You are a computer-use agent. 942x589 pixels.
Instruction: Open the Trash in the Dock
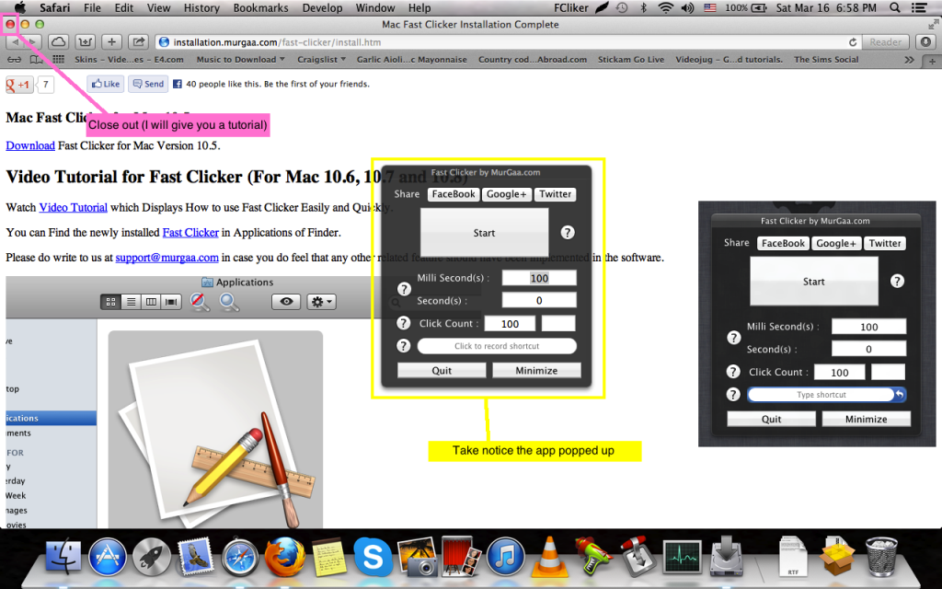(x=881, y=557)
